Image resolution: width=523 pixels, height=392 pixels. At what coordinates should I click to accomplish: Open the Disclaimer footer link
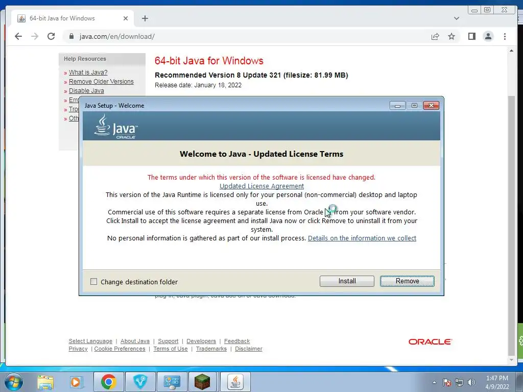coord(249,349)
